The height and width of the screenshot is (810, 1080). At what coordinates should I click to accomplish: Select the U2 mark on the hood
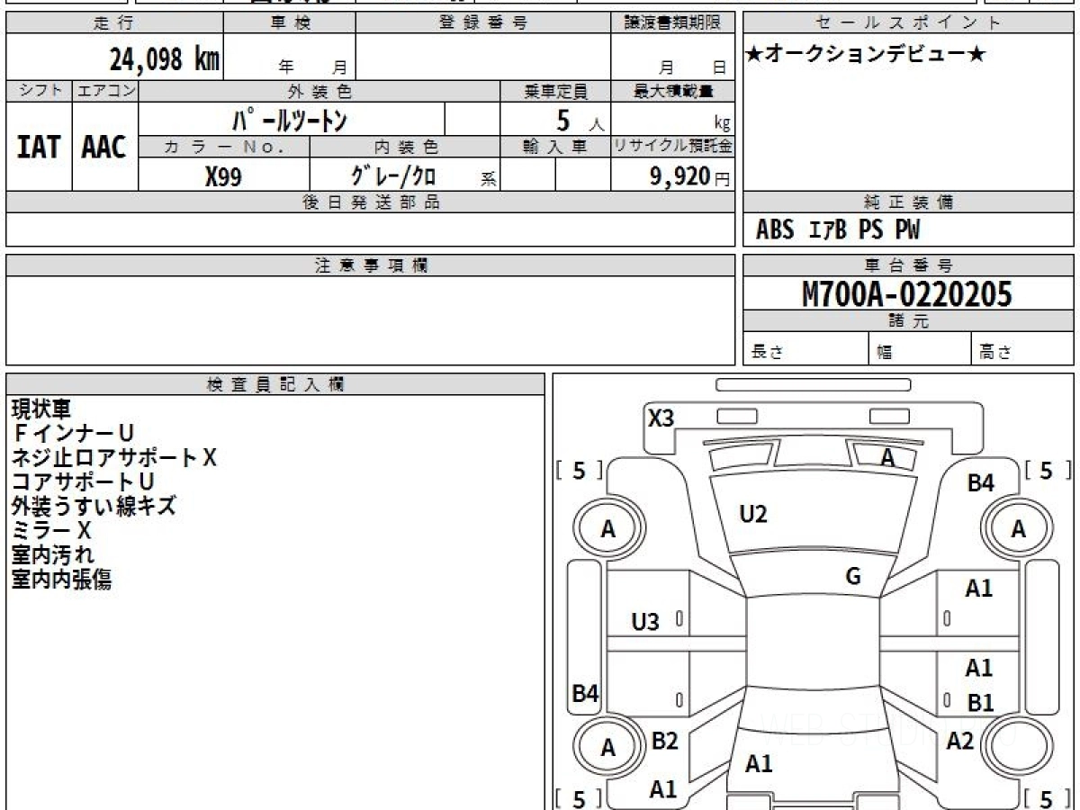[x=753, y=514]
